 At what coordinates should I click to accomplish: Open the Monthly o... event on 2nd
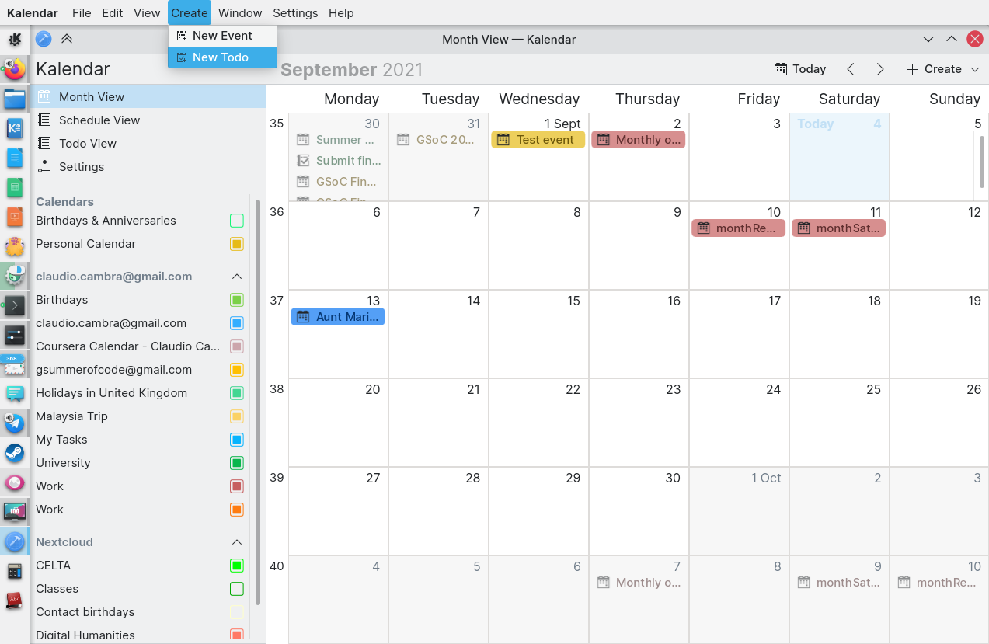[639, 140]
